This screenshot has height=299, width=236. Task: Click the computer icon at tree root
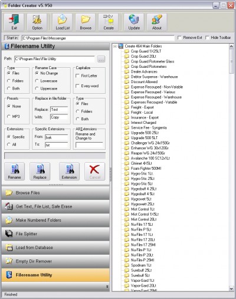(121, 46)
